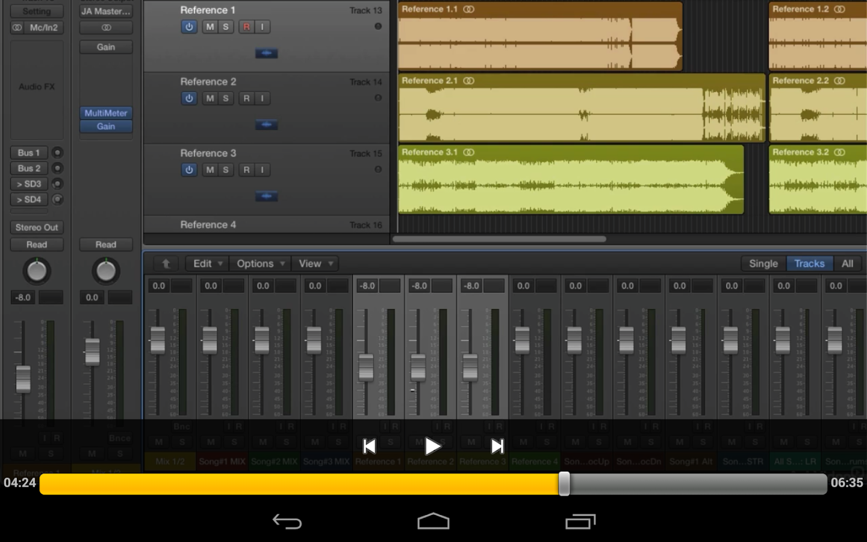Toggle power button on Reference 1 track
The image size is (867, 542).
coord(189,27)
